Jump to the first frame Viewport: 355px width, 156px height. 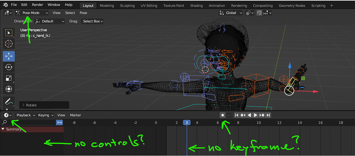236,115
